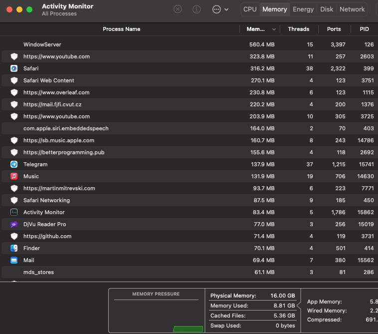Click the Mail envelope icon
This screenshot has width=378, height=334.
(14, 261)
